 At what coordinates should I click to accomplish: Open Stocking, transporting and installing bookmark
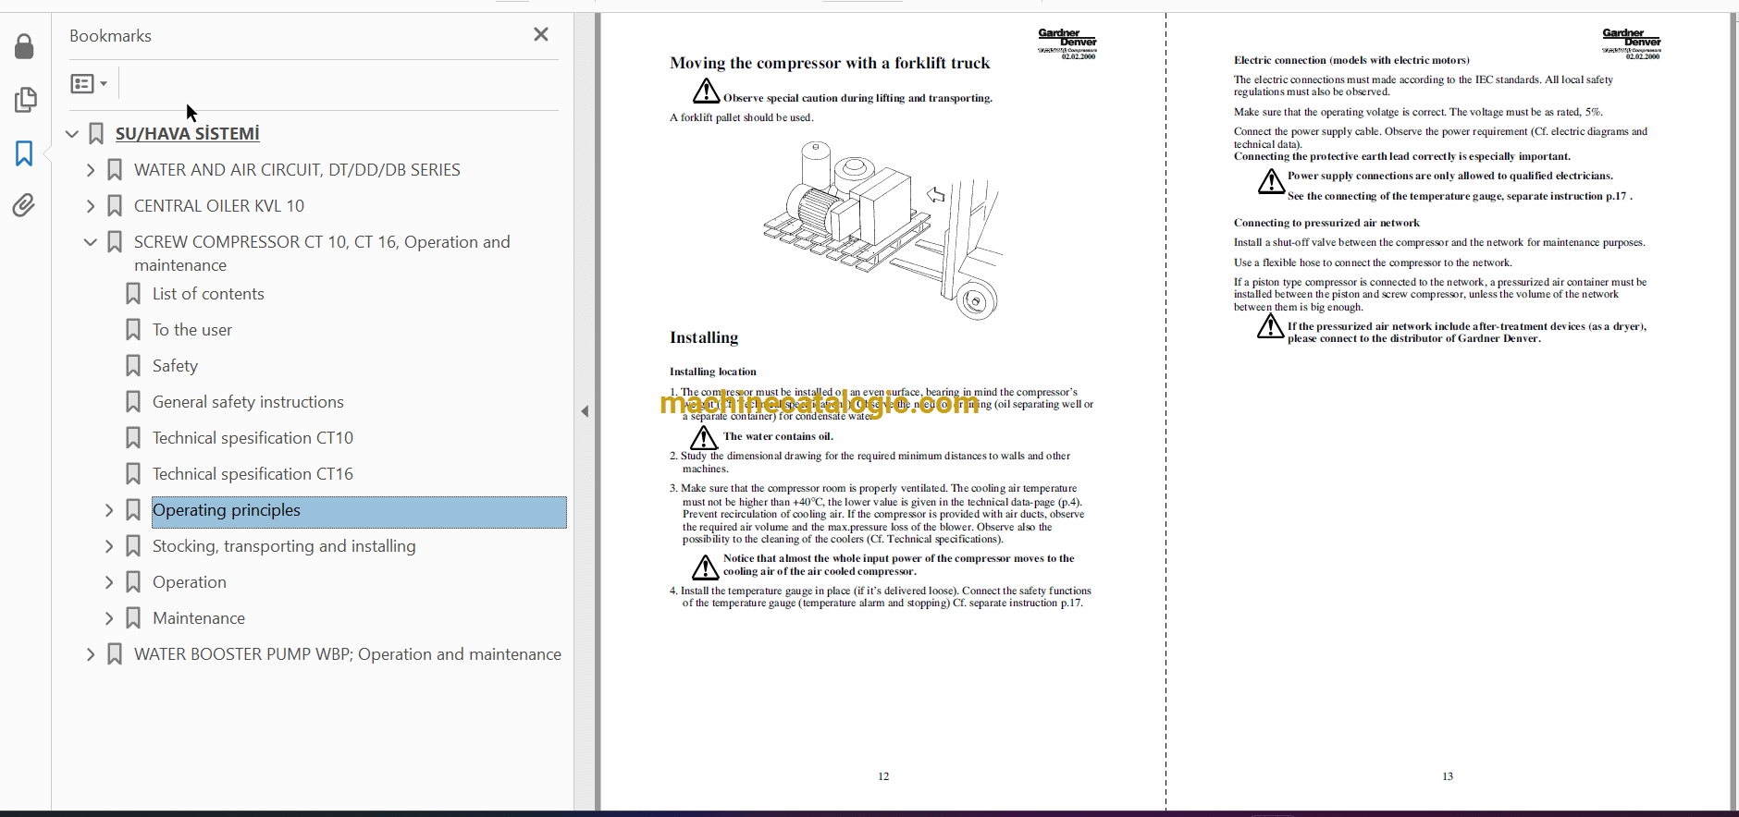pos(284,546)
